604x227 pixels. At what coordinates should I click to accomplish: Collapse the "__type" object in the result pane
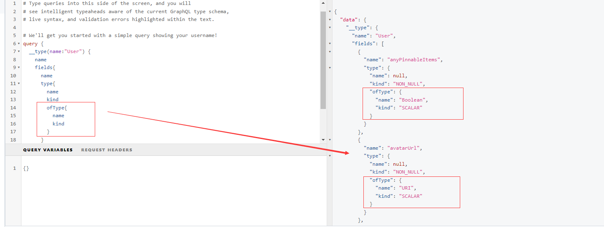(330, 28)
